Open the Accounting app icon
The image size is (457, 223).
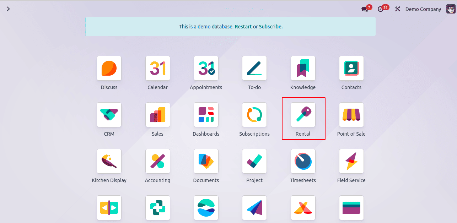[x=157, y=161]
